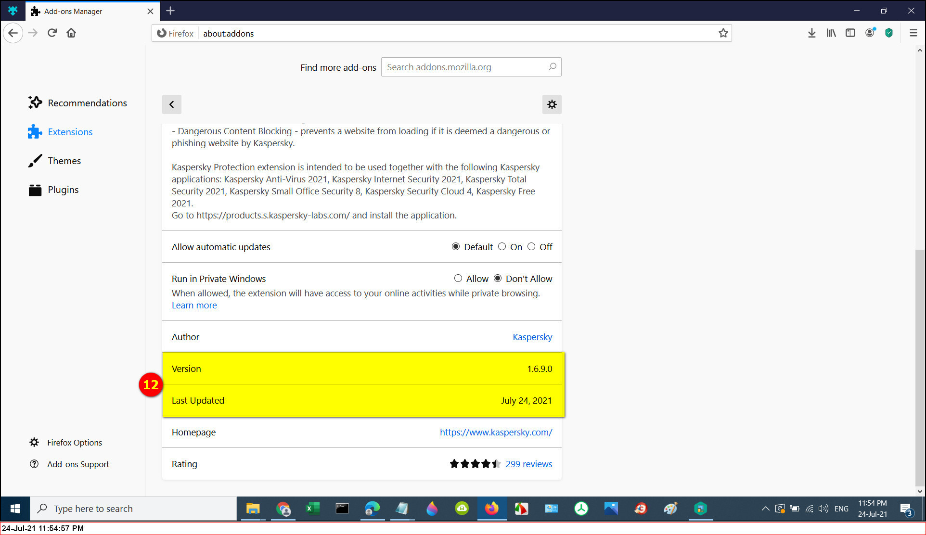Click the search magnifier in add-ons search

click(x=553, y=67)
